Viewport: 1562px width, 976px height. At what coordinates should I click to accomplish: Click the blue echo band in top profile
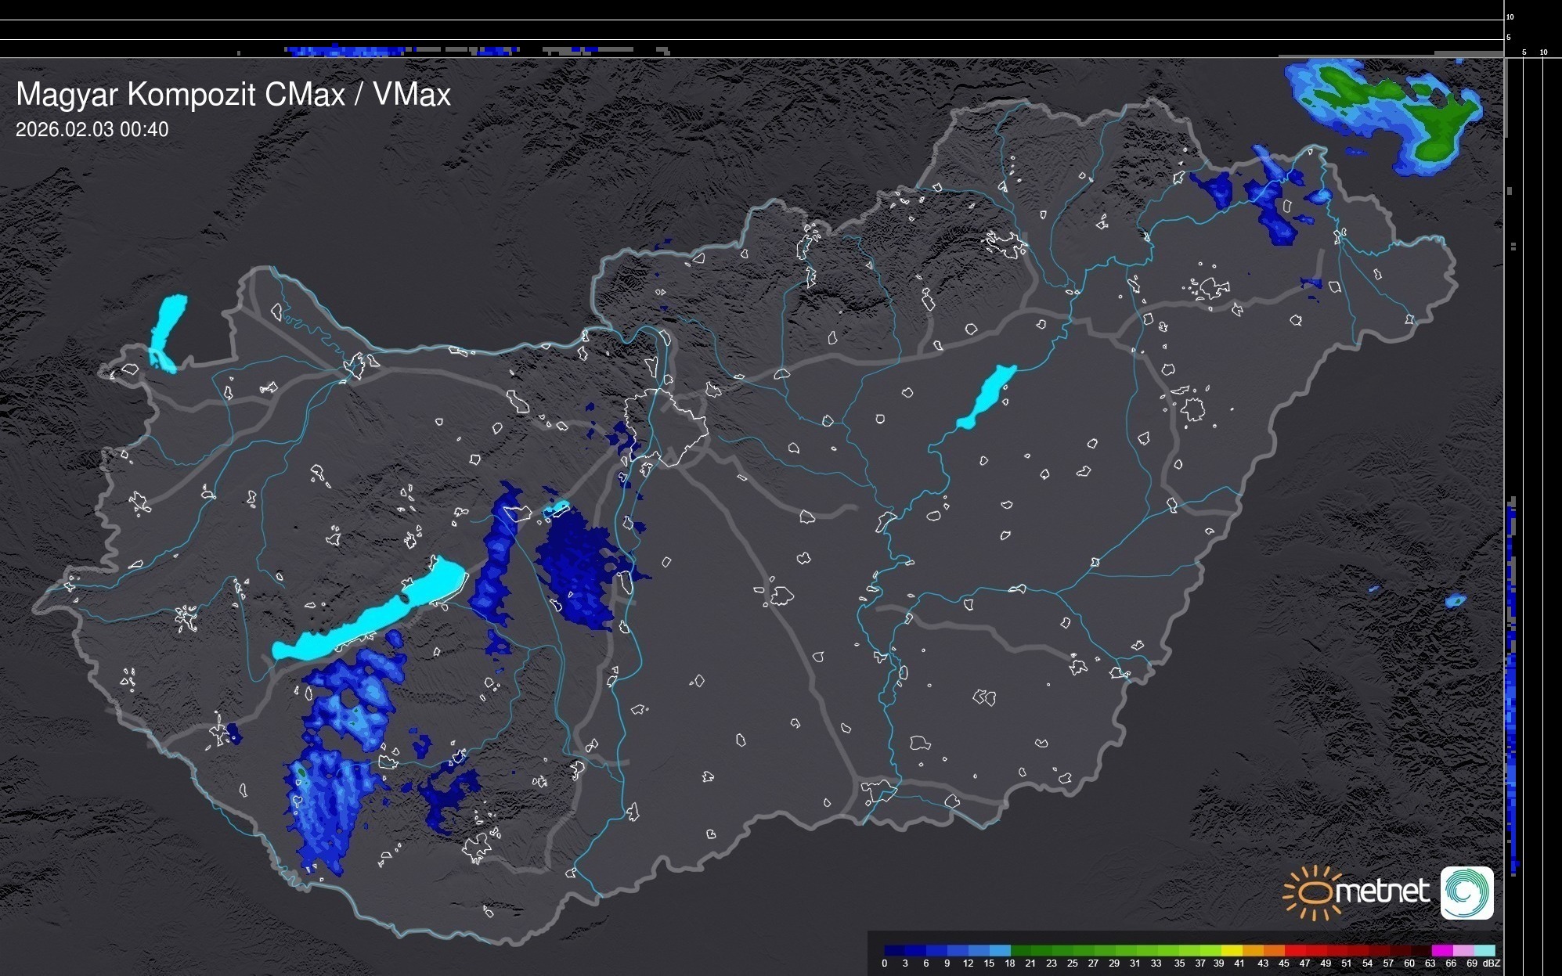[345, 51]
